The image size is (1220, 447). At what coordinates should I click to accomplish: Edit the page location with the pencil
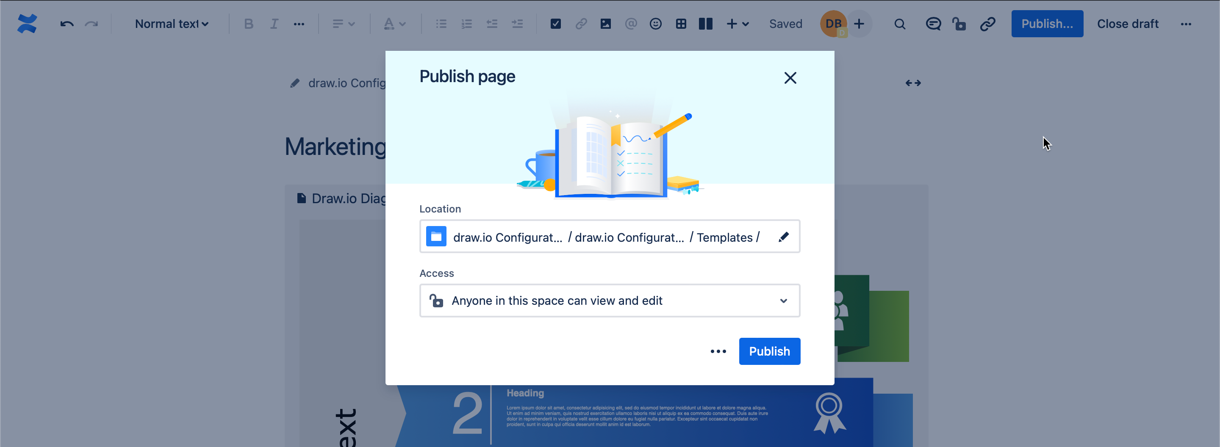click(784, 237)
